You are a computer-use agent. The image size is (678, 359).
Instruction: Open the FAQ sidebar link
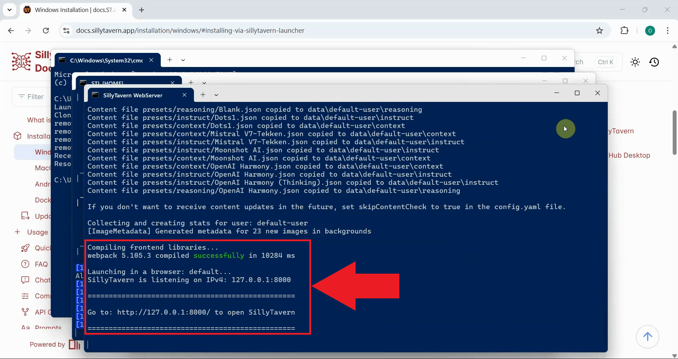pos(41,264)
